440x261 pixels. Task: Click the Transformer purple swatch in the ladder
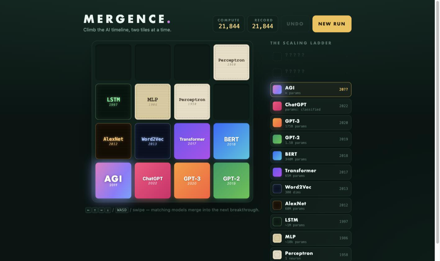277,172
